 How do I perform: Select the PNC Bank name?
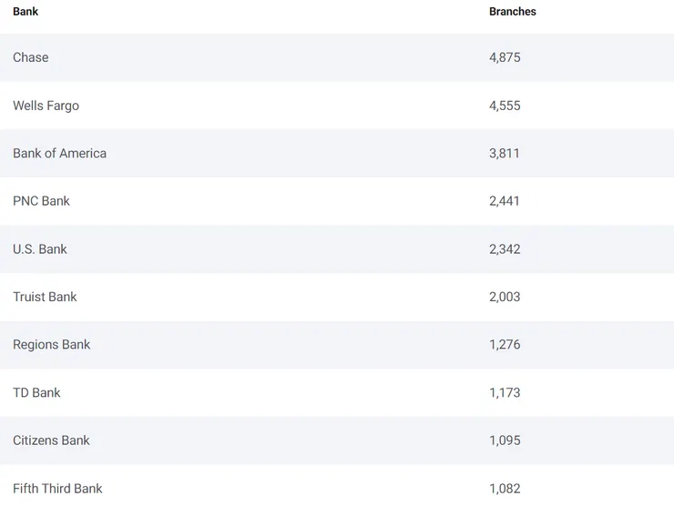(41, 201)
